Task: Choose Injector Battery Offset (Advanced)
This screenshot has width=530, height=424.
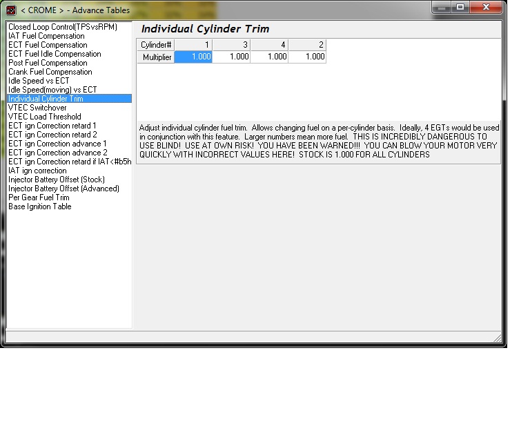Action: tap(64, 189)
